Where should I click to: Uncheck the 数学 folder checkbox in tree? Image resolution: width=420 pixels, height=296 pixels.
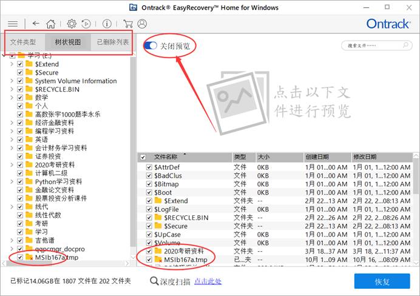coord(20,98)
